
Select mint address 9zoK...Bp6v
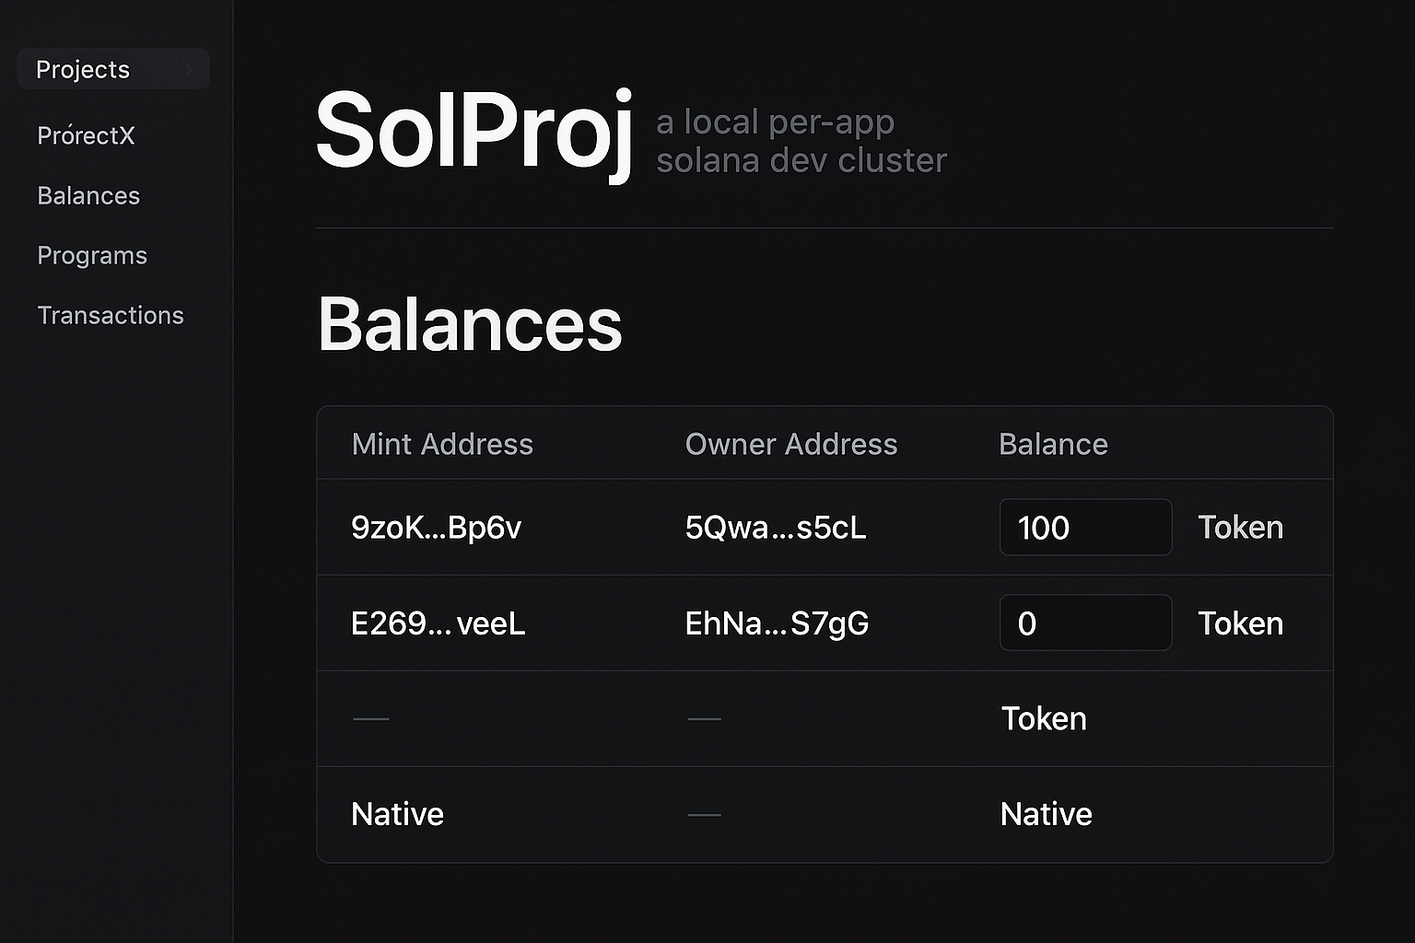click(x=436, y=528)
